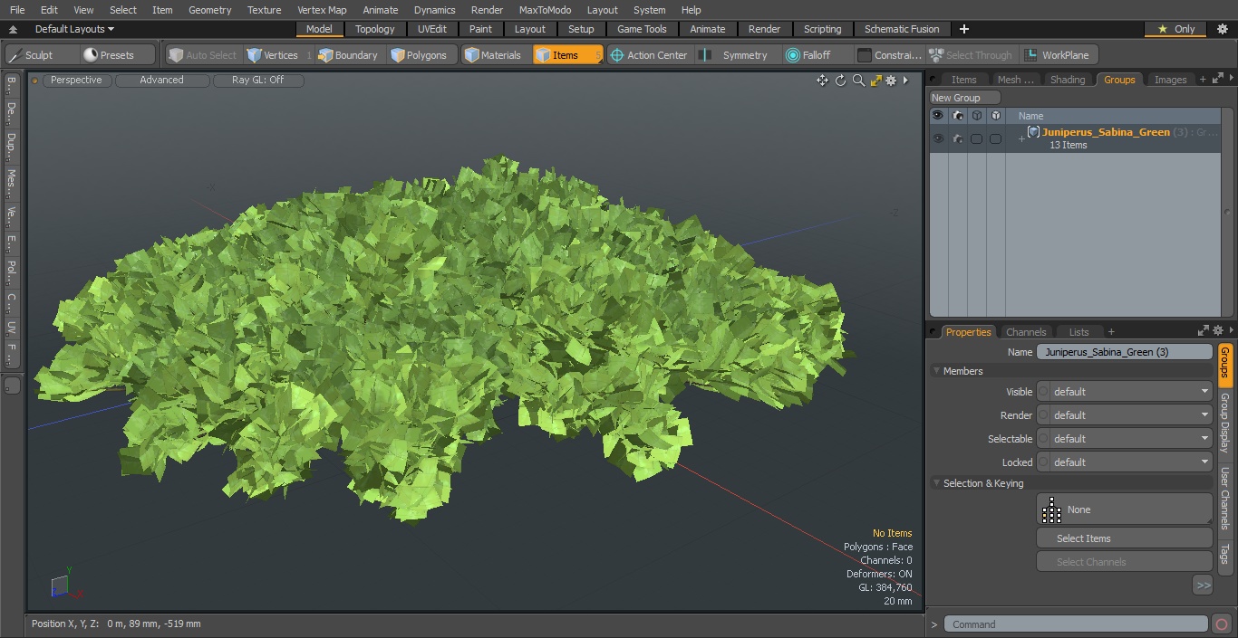Select Polygons selection mode
This screenshot has width=1238, height=638.
coord(419,55)
